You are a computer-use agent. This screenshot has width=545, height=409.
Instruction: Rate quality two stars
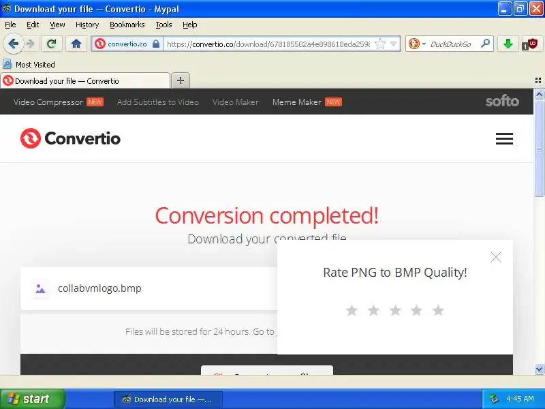coord(373,310)
